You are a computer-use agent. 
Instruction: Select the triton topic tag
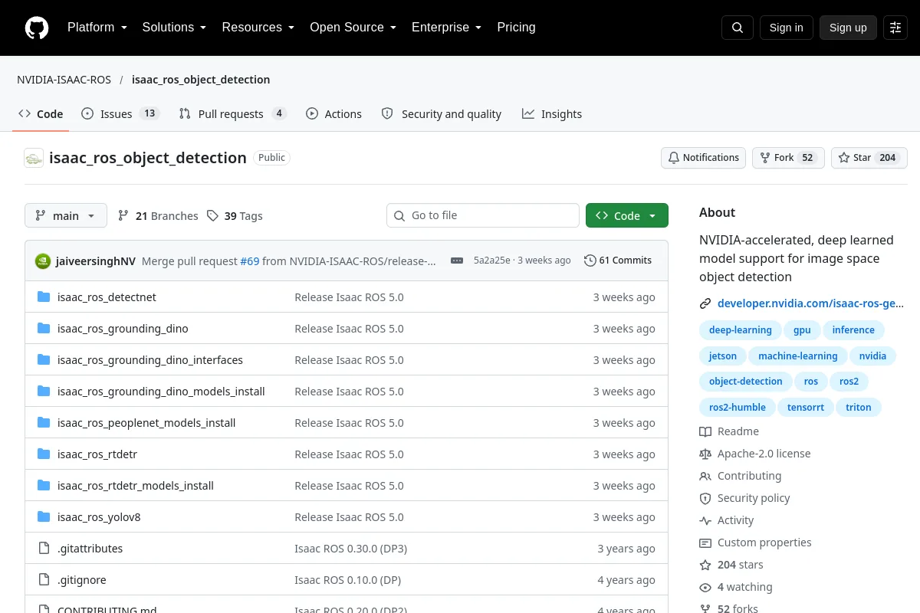tap(859, 408)
